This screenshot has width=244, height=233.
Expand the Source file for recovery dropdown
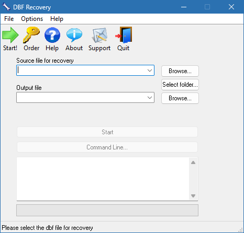(x=150, y=71)
